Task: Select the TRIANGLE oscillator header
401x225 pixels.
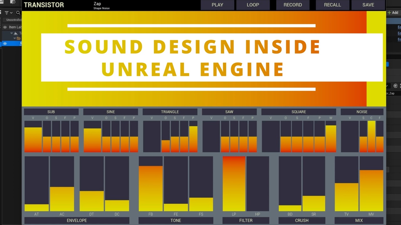Action: point(170,112)
